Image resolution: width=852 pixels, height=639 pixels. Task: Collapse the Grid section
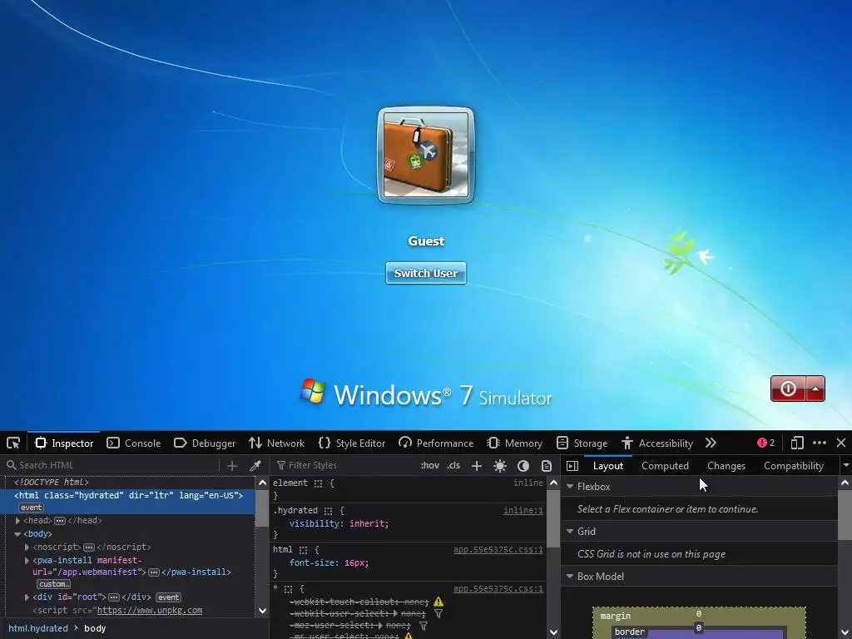coord(570,532)
